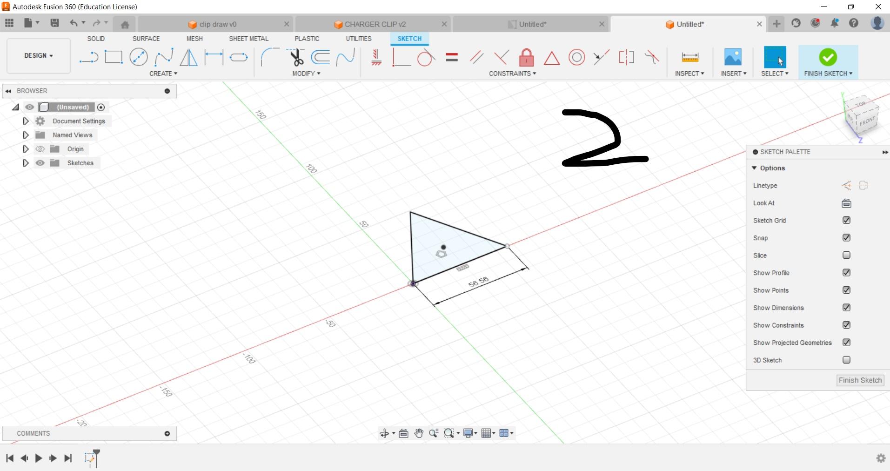Viewport: 890px width, 471px height.
Task: Toggle visibility of the Origin folder
Action: click(40, 149)
